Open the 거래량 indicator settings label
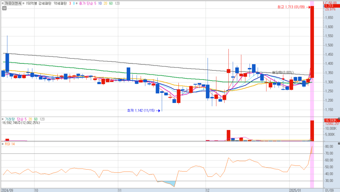The image size is (340, 192). tap(10, 119)
